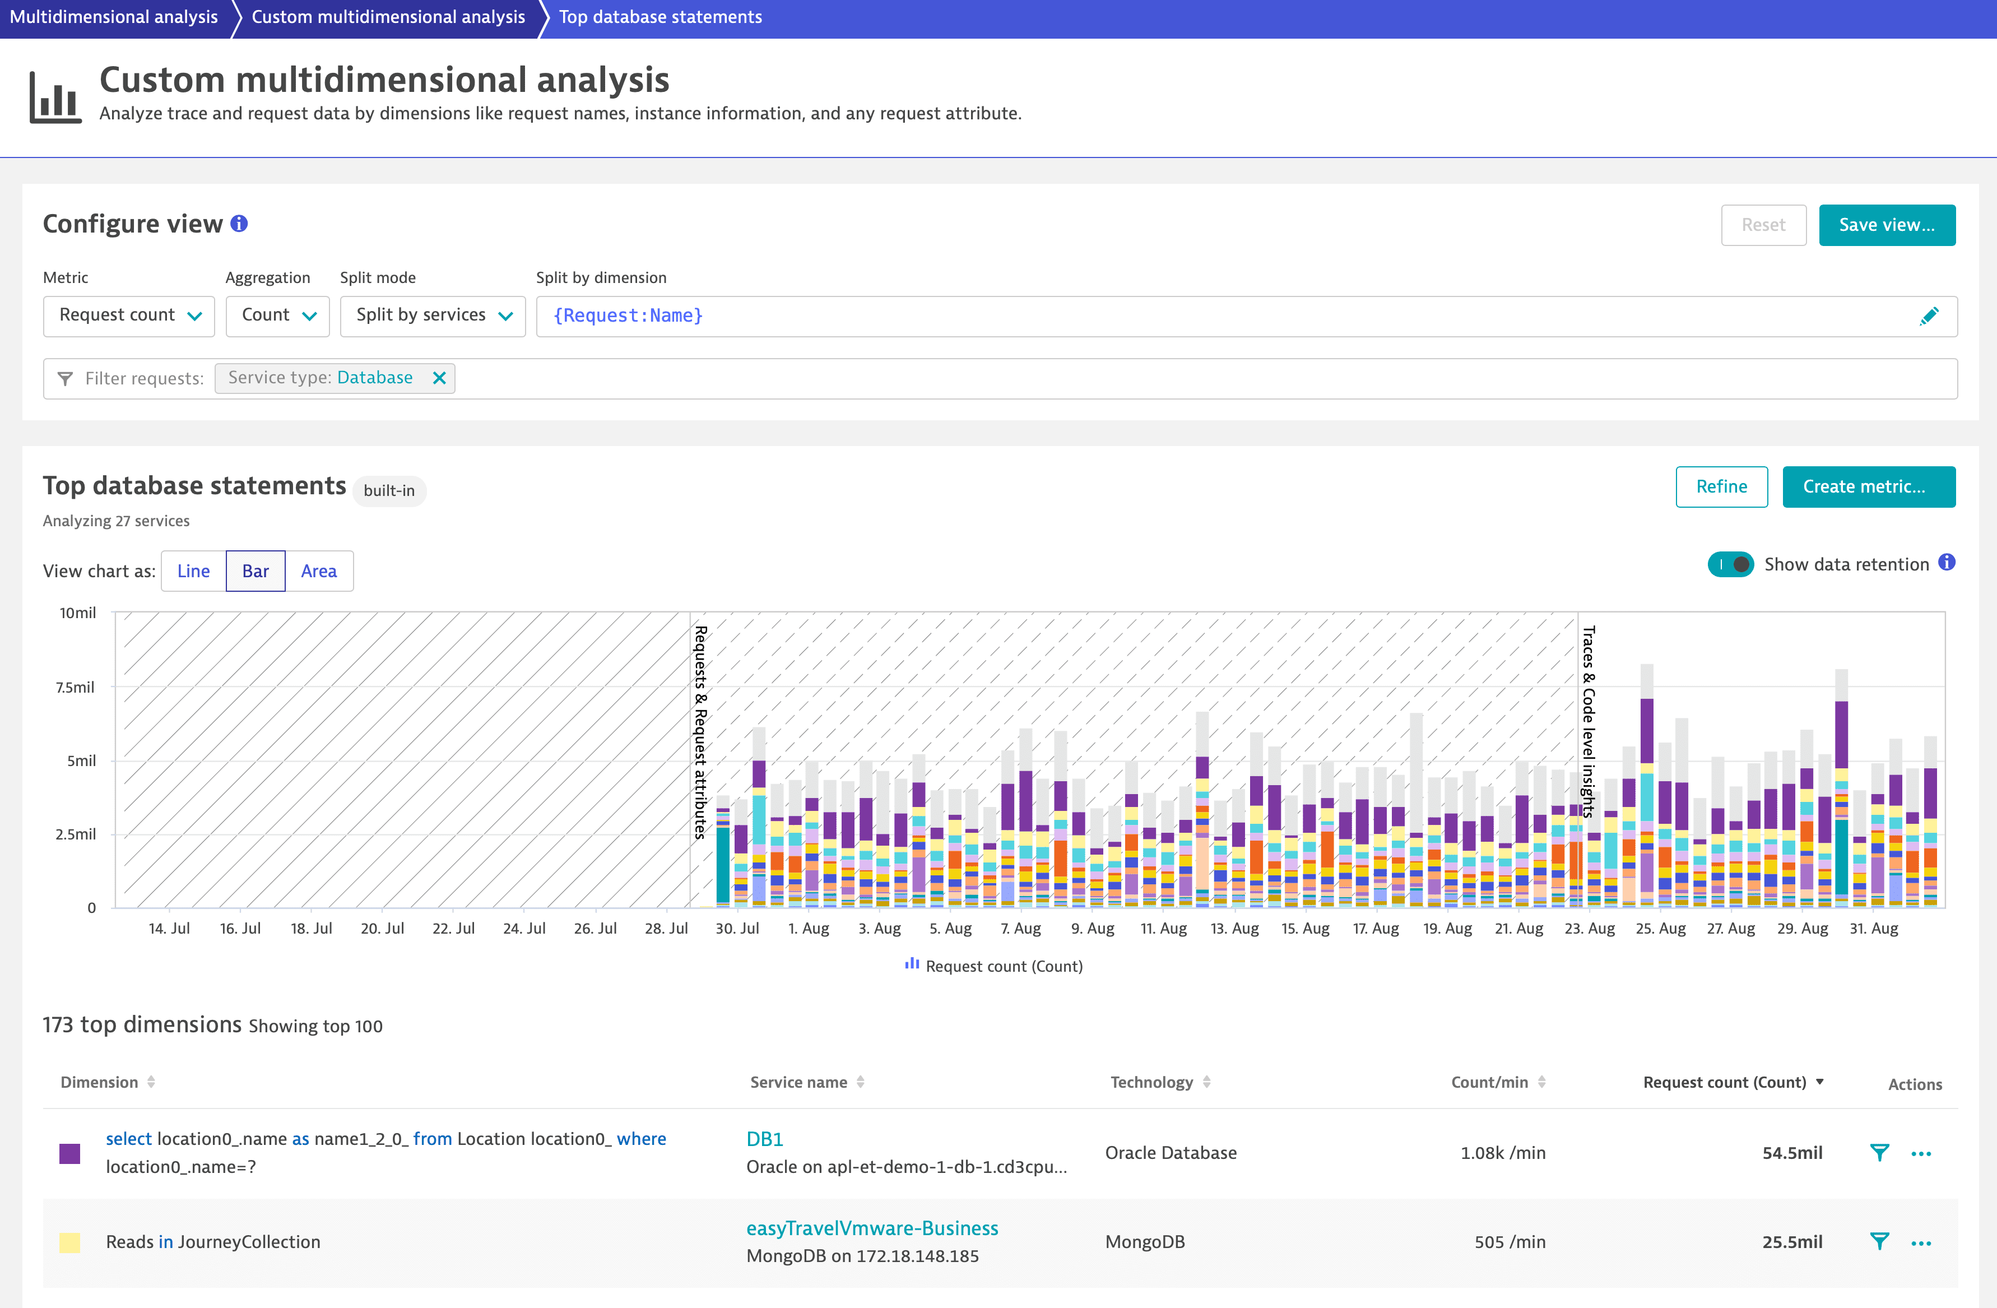Open the DB1 service link
The image size is (1997, 1308).
[764, 1139]
